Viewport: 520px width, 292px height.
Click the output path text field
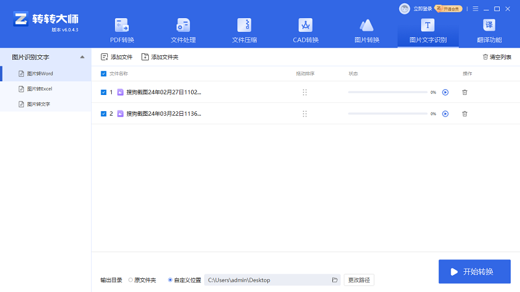266,280
